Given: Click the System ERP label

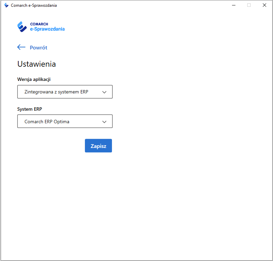Looking at the screenshot, I should click(29, 109).
